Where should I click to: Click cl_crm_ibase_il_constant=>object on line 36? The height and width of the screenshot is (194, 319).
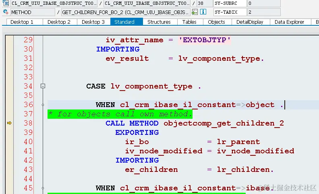click(197, 105)
